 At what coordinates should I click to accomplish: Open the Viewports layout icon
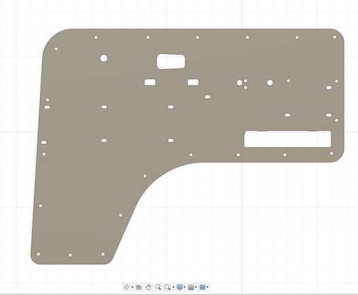(202, 287)
